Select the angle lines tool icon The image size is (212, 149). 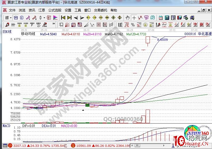[86, 25]
